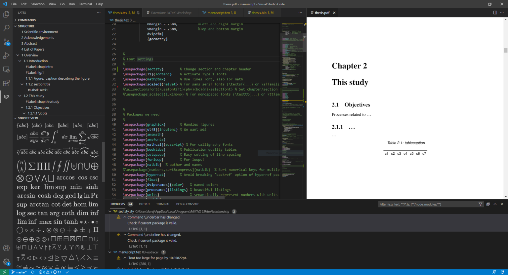Expand the manuscript.tex problems entry
The height and width of the screenshot is (275, 508).
click(110, 252)
